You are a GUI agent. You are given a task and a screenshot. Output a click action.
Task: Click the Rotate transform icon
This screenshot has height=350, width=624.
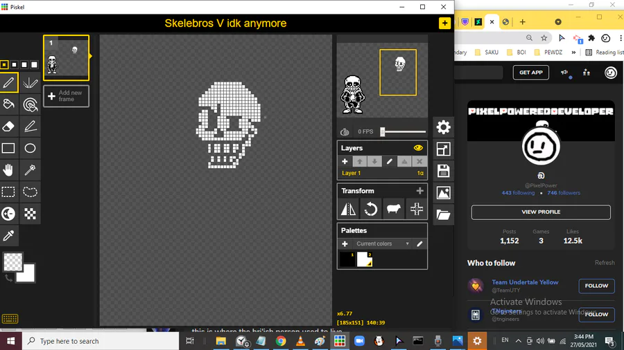click(370, 209)
